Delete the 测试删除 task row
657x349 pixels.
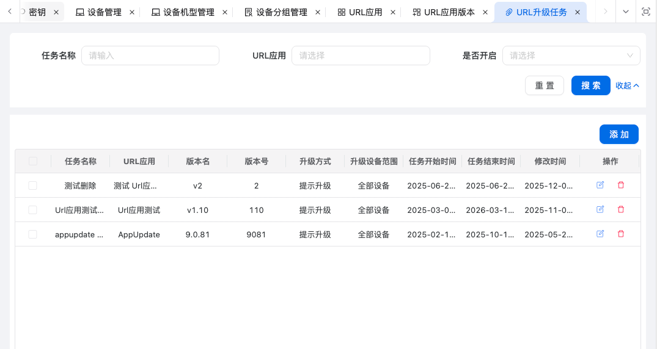621,185
